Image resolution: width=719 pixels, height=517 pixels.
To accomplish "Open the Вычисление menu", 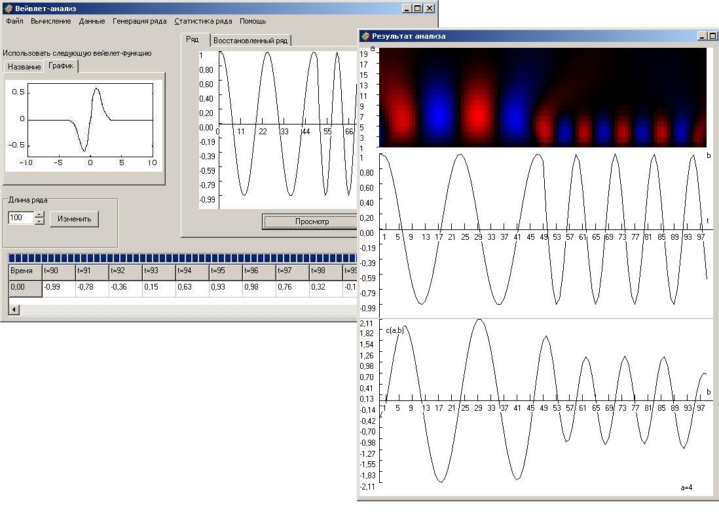I will click(x=51, y=21).
